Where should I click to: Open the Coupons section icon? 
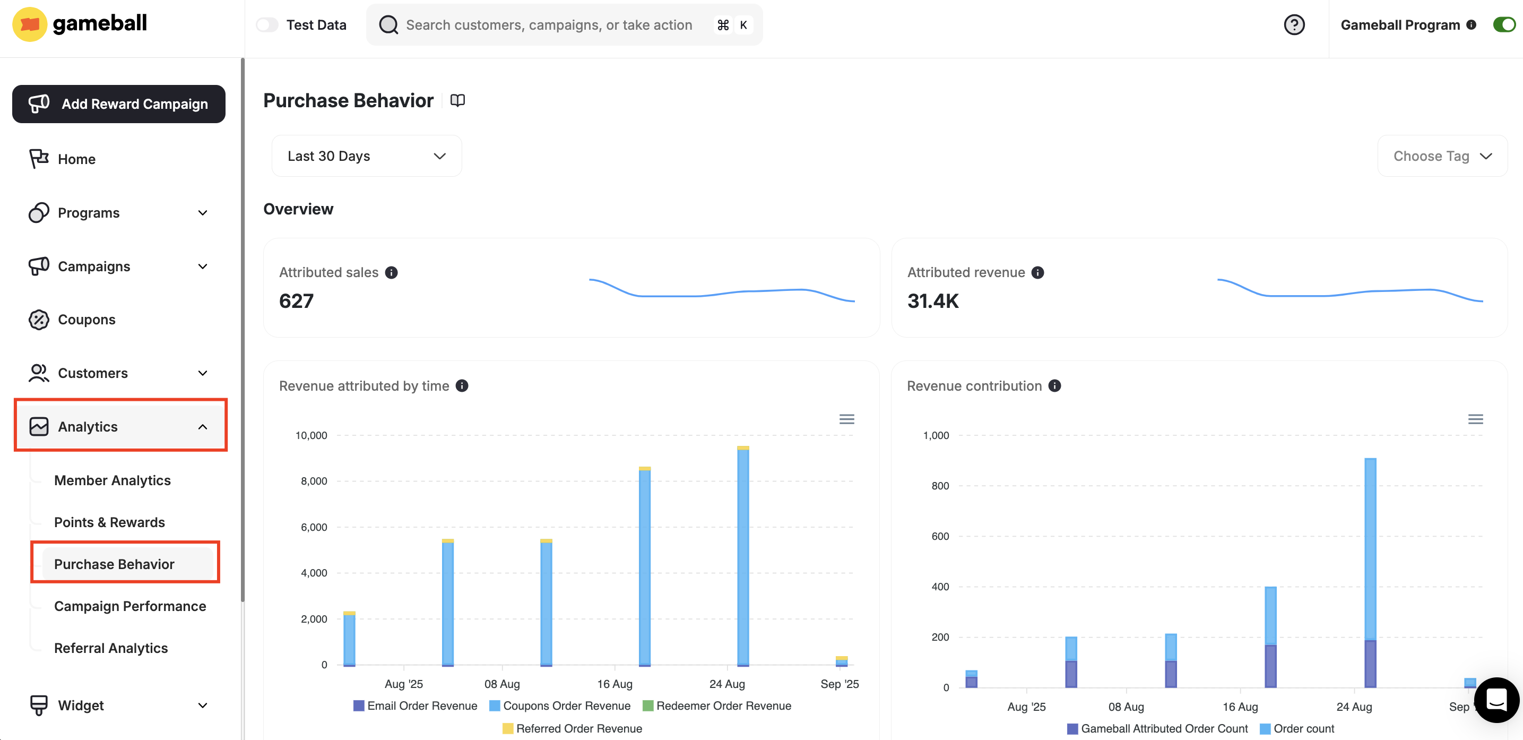click(x=38, y=319)
